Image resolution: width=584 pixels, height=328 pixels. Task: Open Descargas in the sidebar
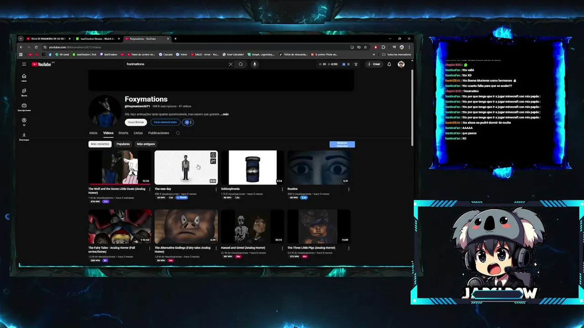(24, 136)
